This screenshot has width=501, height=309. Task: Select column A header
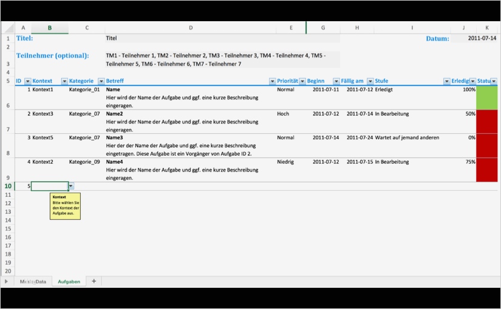point(23,28)
